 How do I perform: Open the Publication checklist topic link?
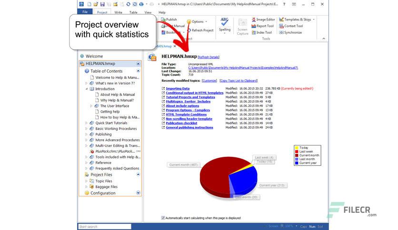click(181, 123)
